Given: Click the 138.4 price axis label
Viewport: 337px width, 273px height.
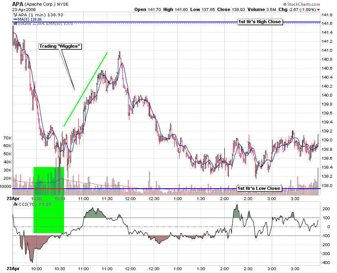Looking at the screenshot, I should (x=327, y=167).
